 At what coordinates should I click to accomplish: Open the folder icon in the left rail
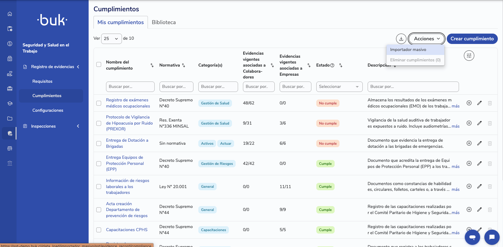pyautogui.click(x=10, y=118)
